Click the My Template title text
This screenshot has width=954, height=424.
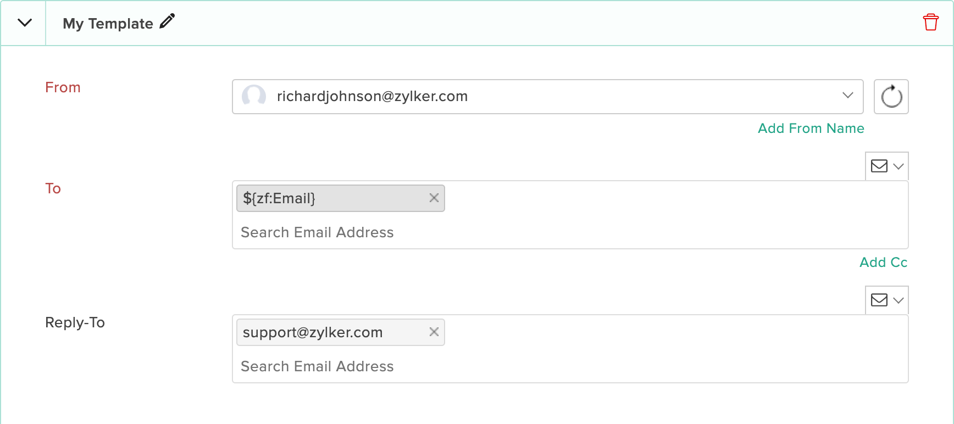108,24
